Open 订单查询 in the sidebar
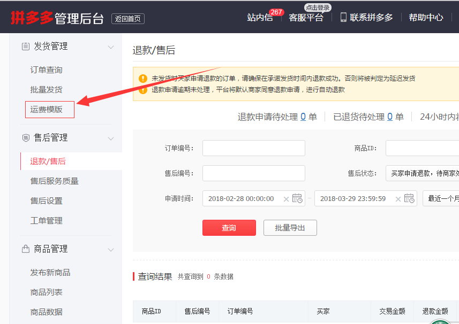 point(46,70)
